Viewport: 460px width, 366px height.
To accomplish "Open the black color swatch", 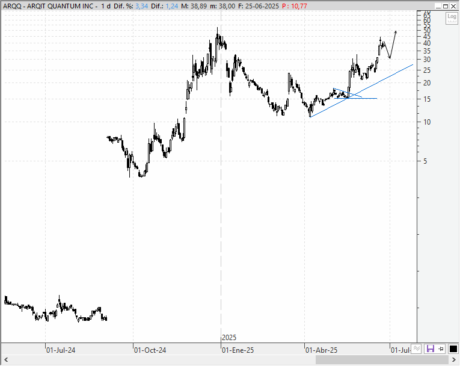I will coord(453,349).
